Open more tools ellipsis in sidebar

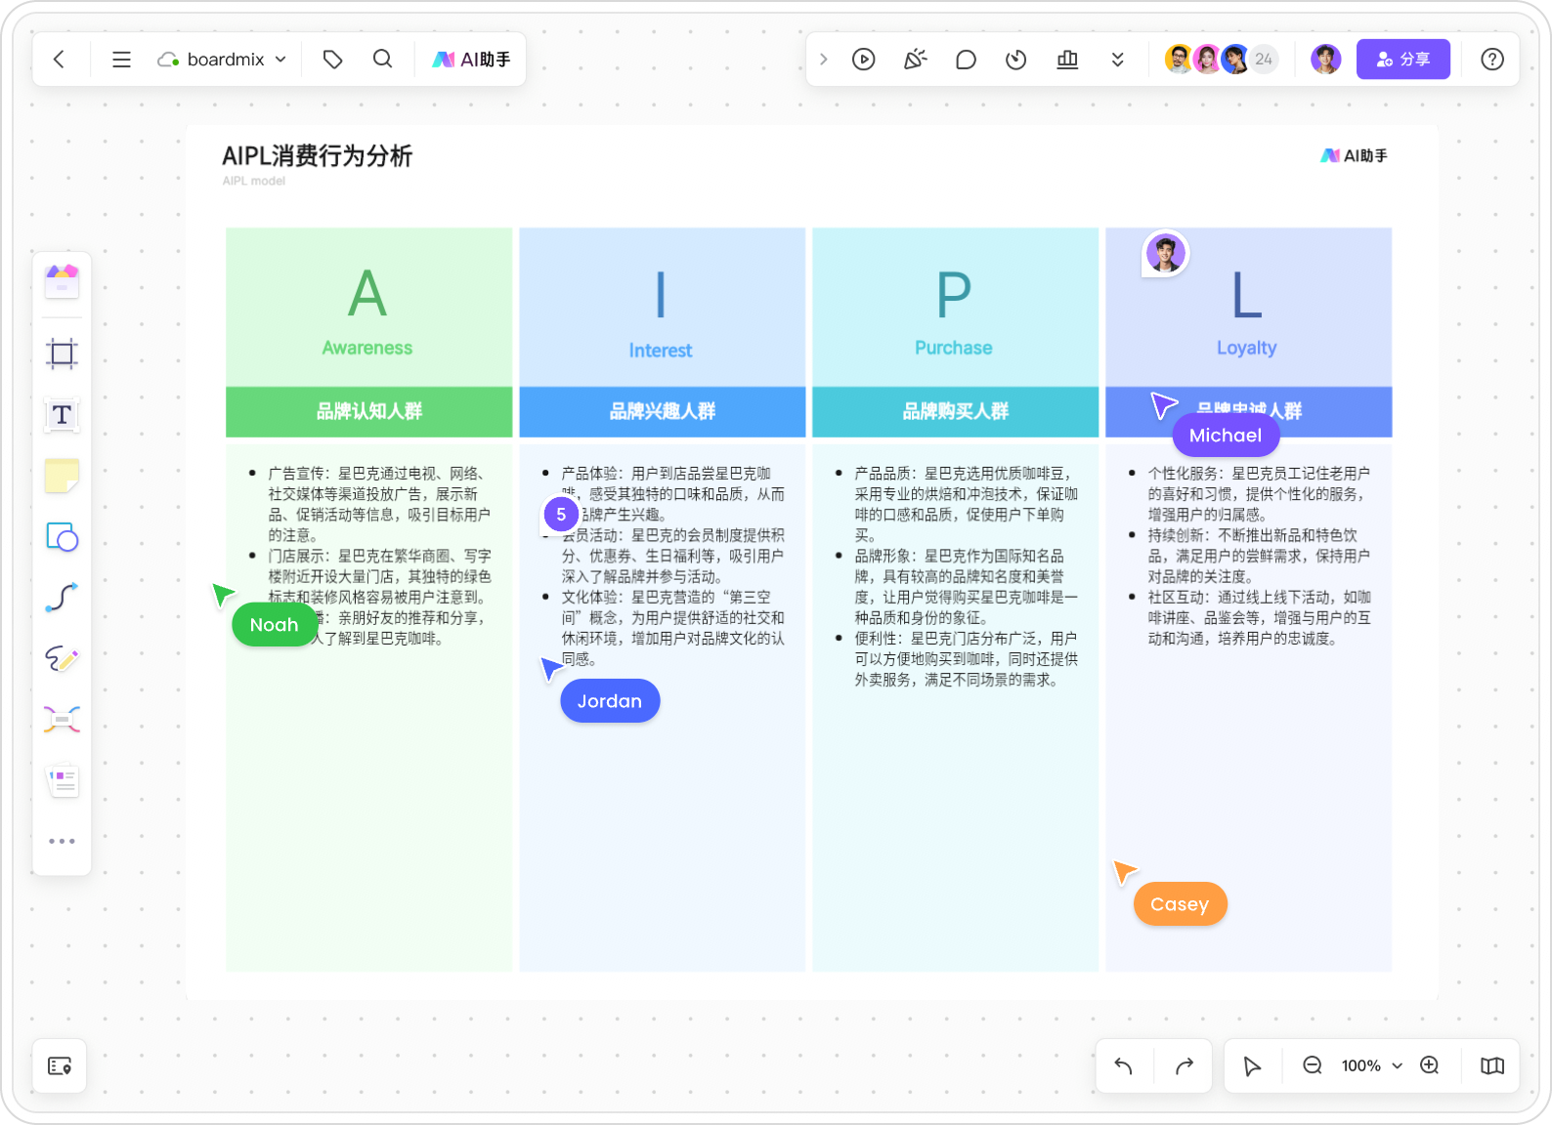tap(62, 841)
